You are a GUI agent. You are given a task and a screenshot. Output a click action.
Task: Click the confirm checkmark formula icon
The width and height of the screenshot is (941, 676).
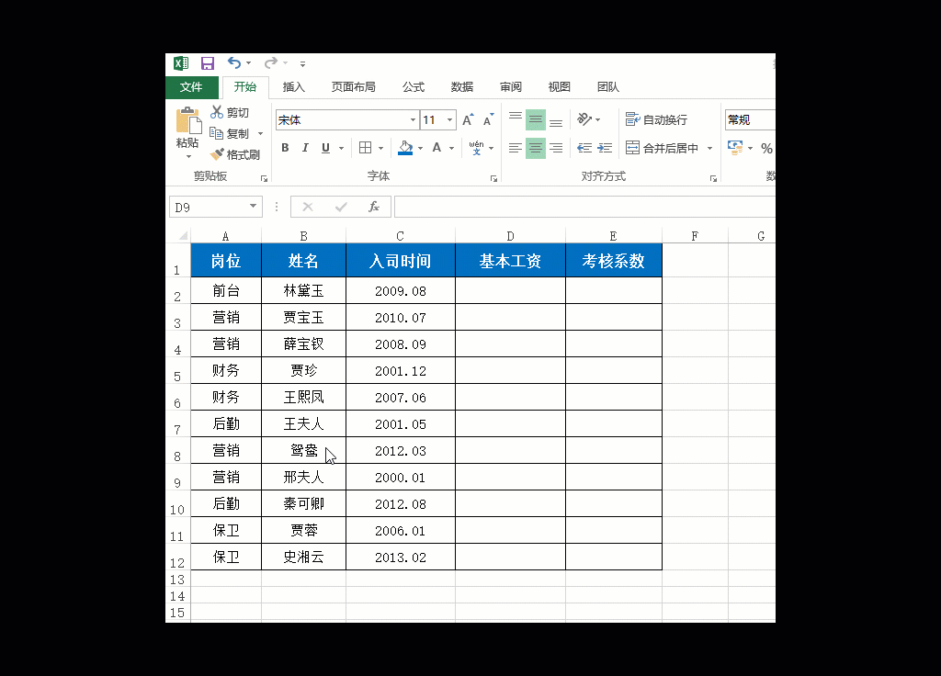341,207
